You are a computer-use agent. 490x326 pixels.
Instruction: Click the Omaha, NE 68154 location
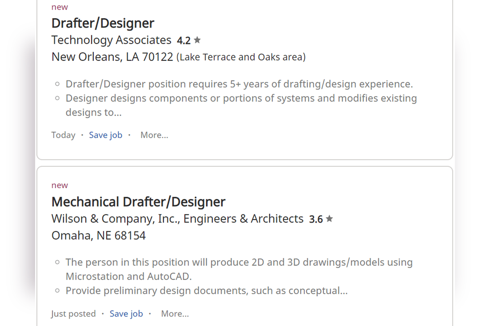99,236
